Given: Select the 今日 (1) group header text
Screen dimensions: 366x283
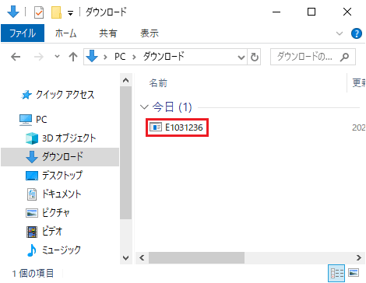Looking at the screenshot, I should (x=172, y=107).
